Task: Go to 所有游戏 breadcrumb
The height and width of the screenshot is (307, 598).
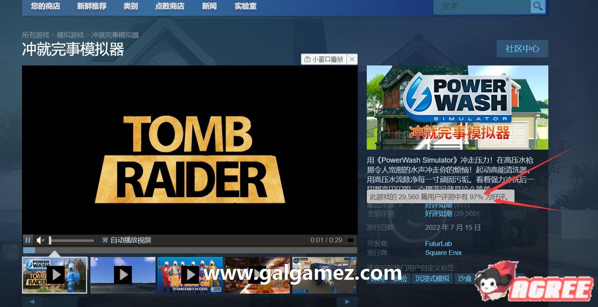Action: click(x=35, y=35)
